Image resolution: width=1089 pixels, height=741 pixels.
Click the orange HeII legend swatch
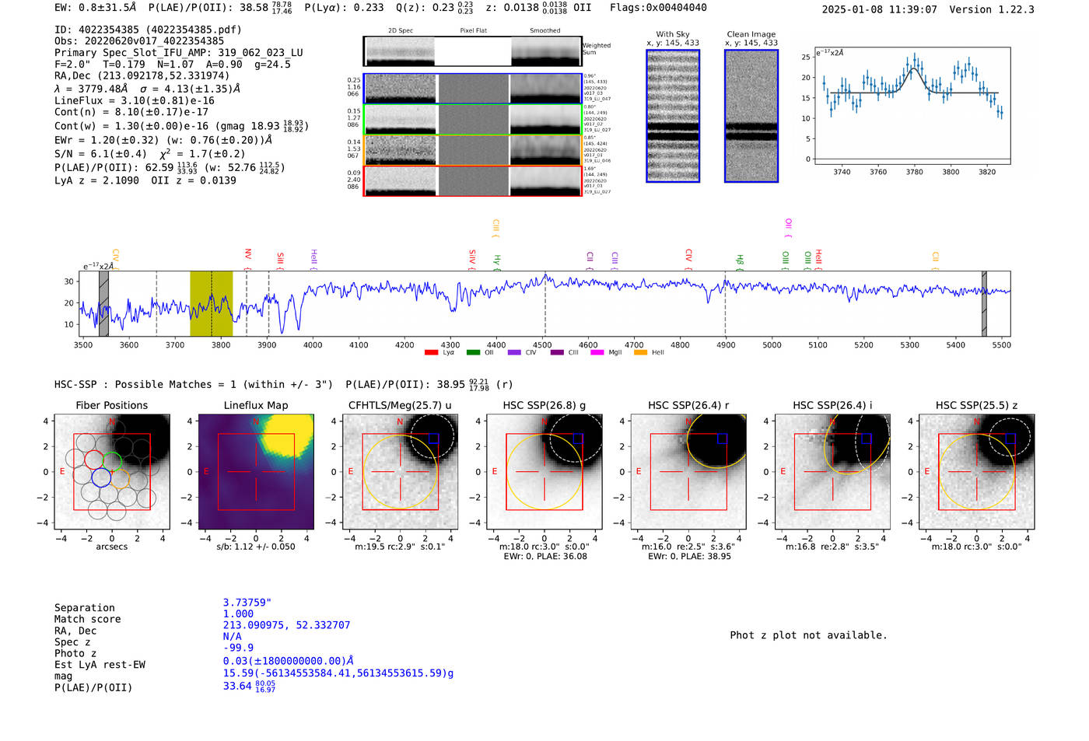point(641,353)
